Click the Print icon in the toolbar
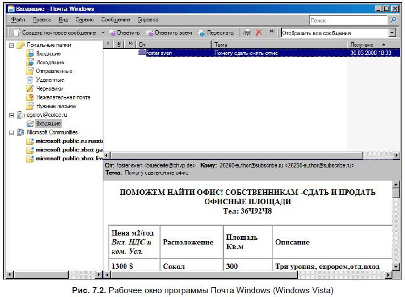Screen dimensions: 405x297 point(247,33)
